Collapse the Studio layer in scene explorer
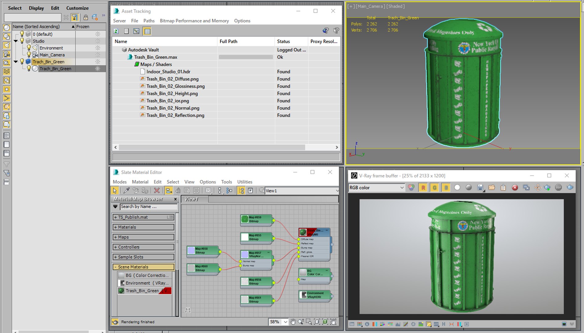 [x=16, y=41]
